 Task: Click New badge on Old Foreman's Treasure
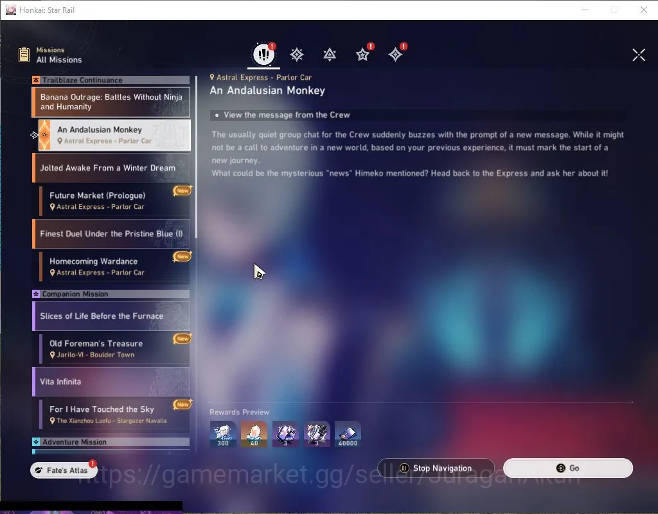182,339
